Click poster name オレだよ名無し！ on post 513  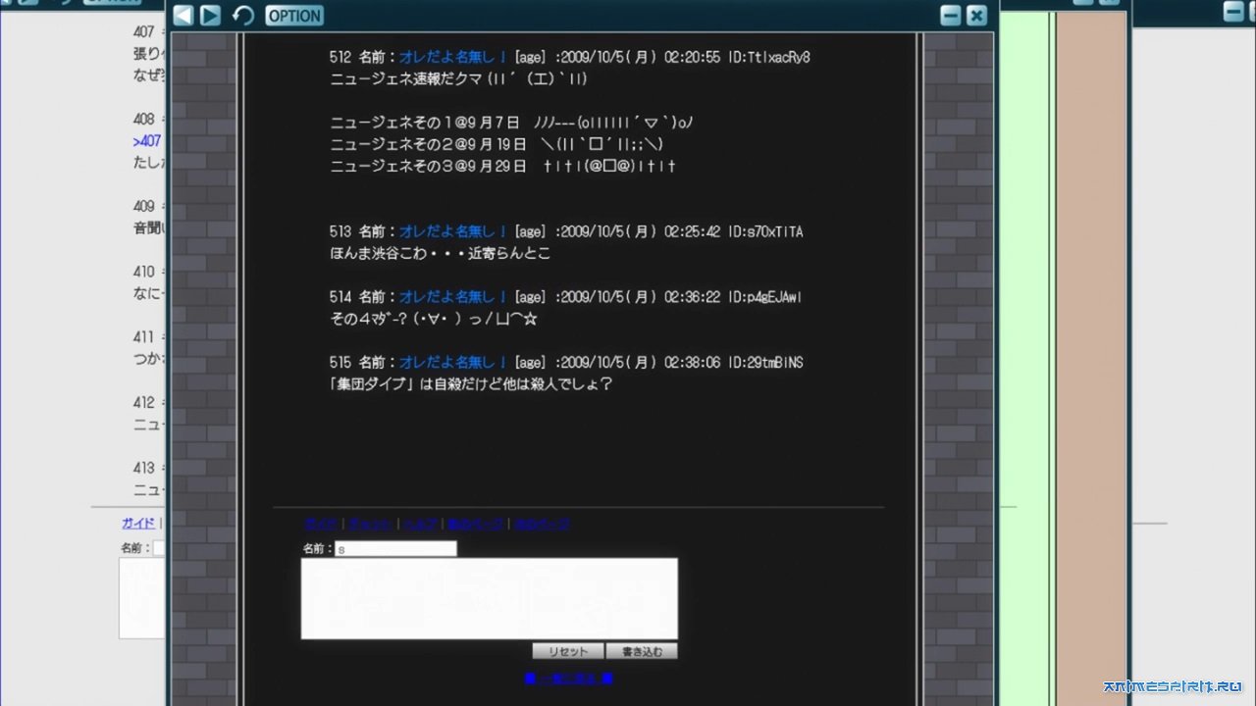(452, 232)
